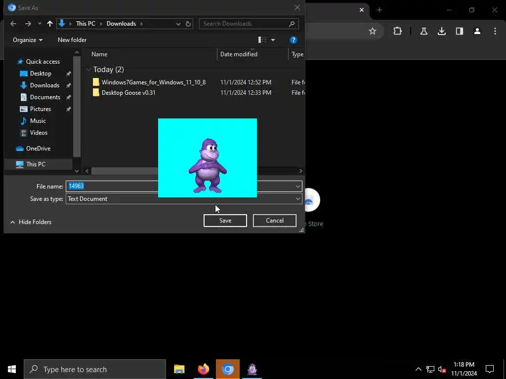Open the Windows Start menu

12,369
